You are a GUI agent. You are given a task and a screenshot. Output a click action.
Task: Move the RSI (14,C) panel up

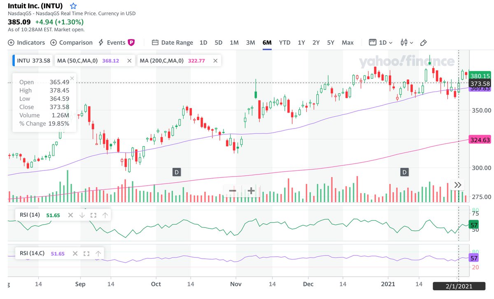coord(98,253)
